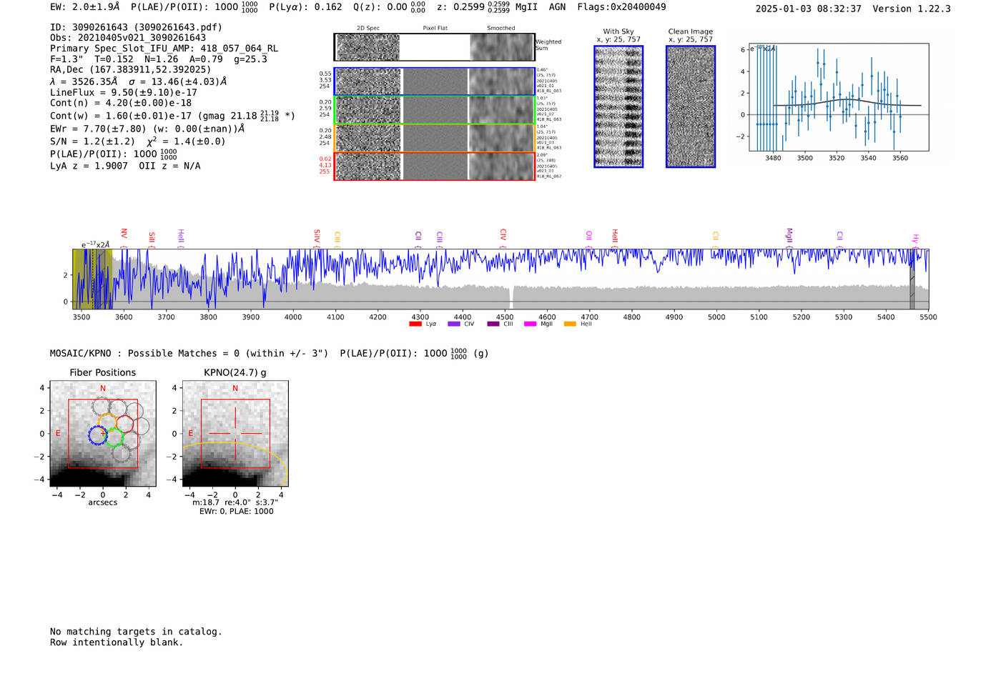
Task: Select the orange CIII line marker near 4100
Action: (337, 239)
